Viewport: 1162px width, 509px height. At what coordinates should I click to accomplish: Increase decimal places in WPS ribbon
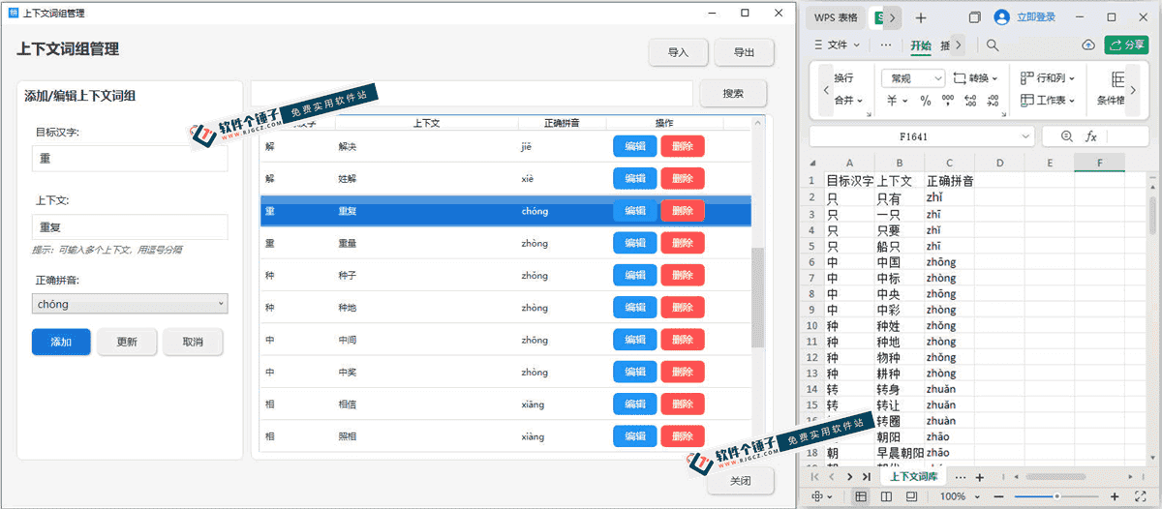click(x=971, y=101)
